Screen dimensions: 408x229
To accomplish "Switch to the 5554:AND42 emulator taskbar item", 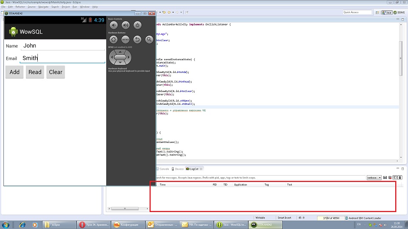I will tap(265, 225).
